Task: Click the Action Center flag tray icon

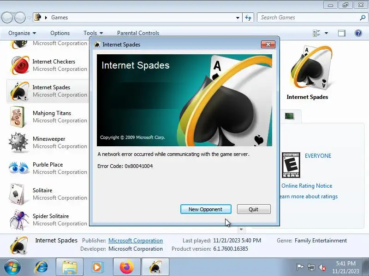Action: [x=299, y=267]
